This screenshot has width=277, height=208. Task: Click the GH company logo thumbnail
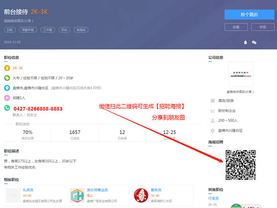77,195
